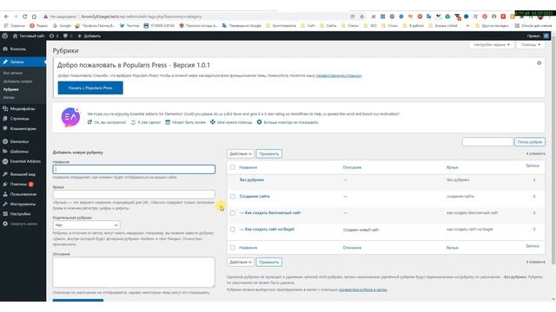Click the Ярлык slug input field
The image size is (556, 312).
[x=134, y=194]
